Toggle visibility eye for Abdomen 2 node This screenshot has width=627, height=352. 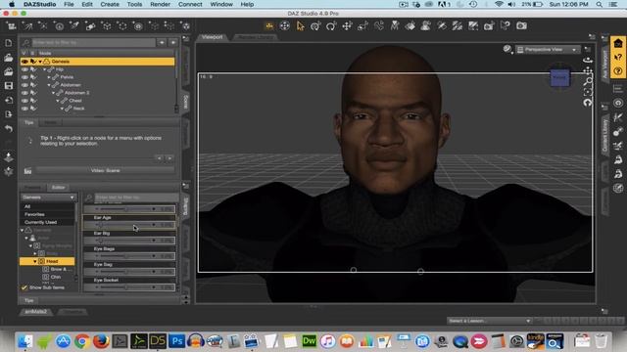pos(24,93)
